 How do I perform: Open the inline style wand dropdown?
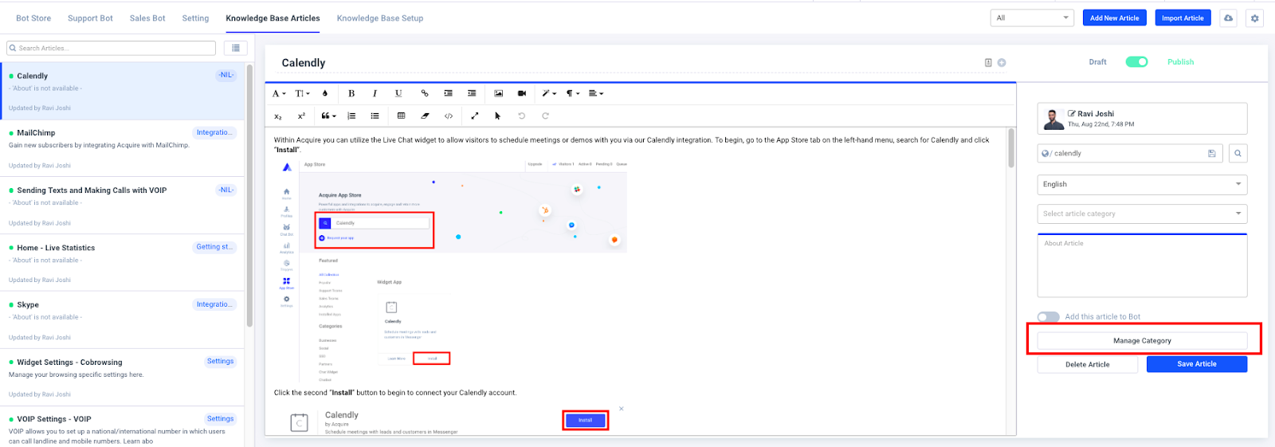point(549,93)
